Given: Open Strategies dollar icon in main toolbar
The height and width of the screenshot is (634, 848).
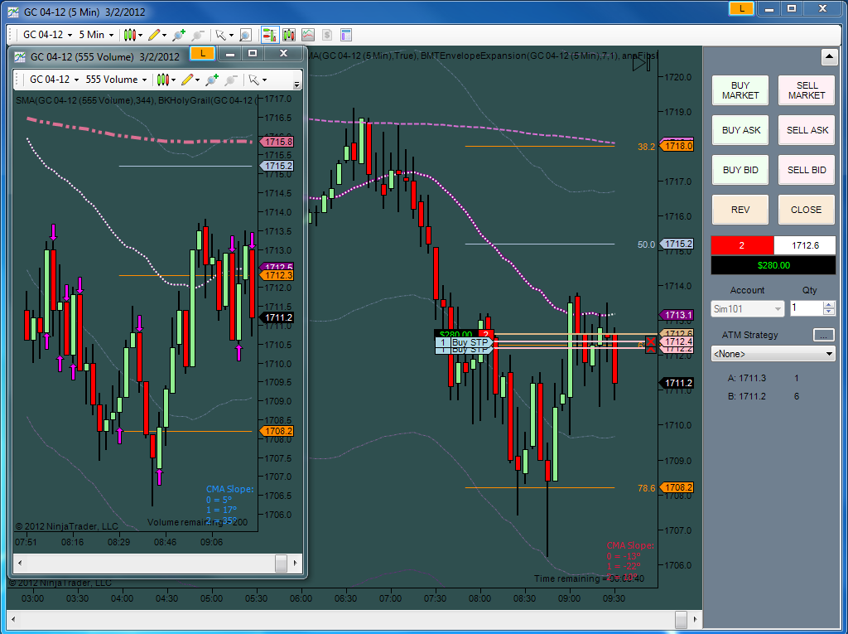Looking at the screenshot, I should (326, 35).
